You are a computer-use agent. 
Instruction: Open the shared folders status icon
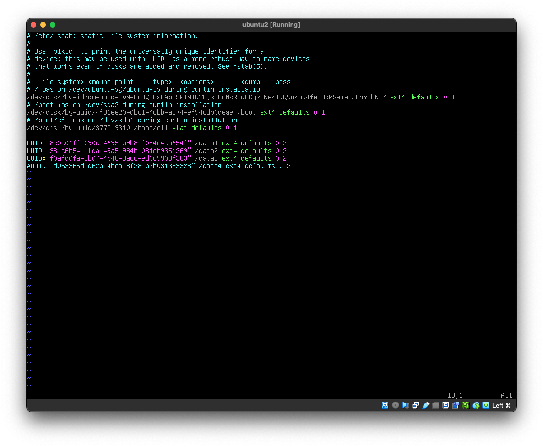(435, 405)
